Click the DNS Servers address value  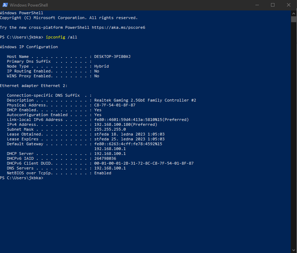pos(110,168)
